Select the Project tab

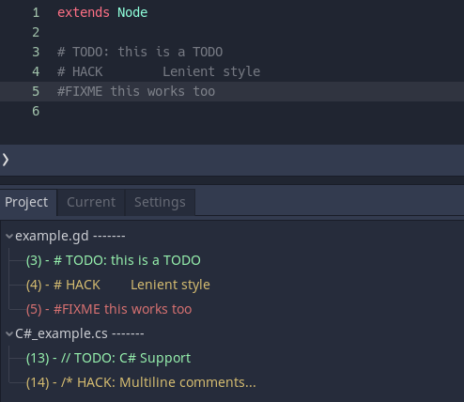(26, 202)
